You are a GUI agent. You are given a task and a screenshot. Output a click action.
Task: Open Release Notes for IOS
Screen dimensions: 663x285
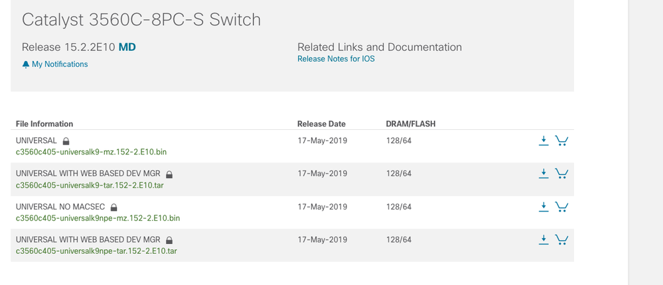coord(336,59)
